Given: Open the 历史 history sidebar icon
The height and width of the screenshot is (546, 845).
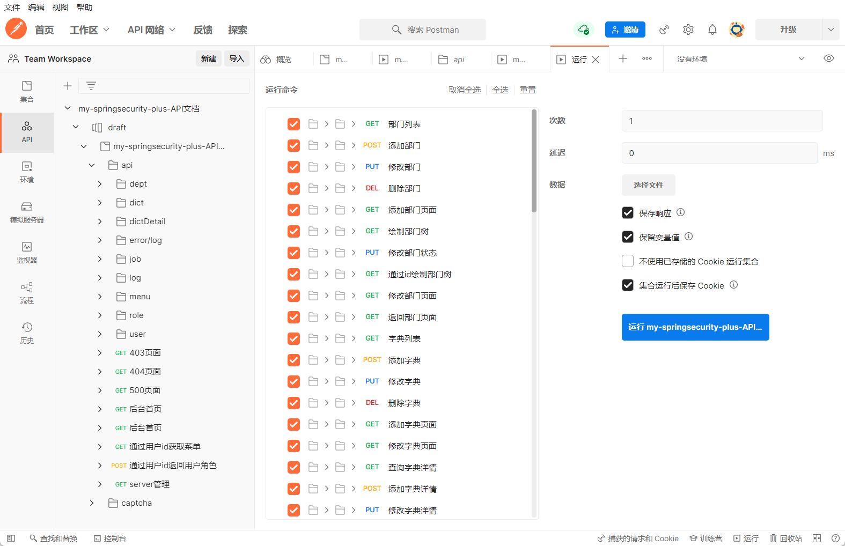Looking at the screenshot, I should [27, 334].
